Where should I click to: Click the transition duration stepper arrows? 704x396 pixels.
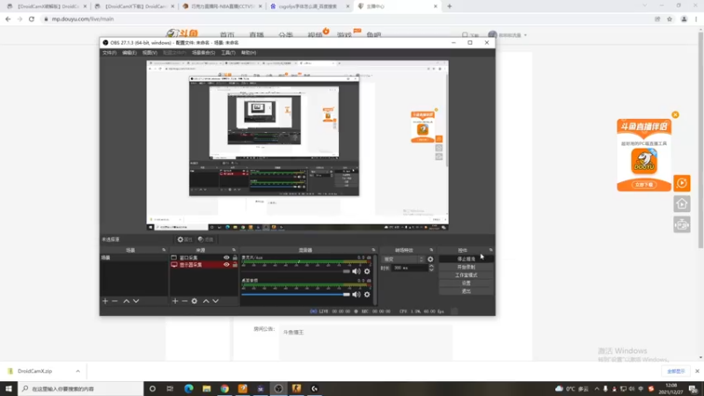pyautogui.click(x=431, y=268)
